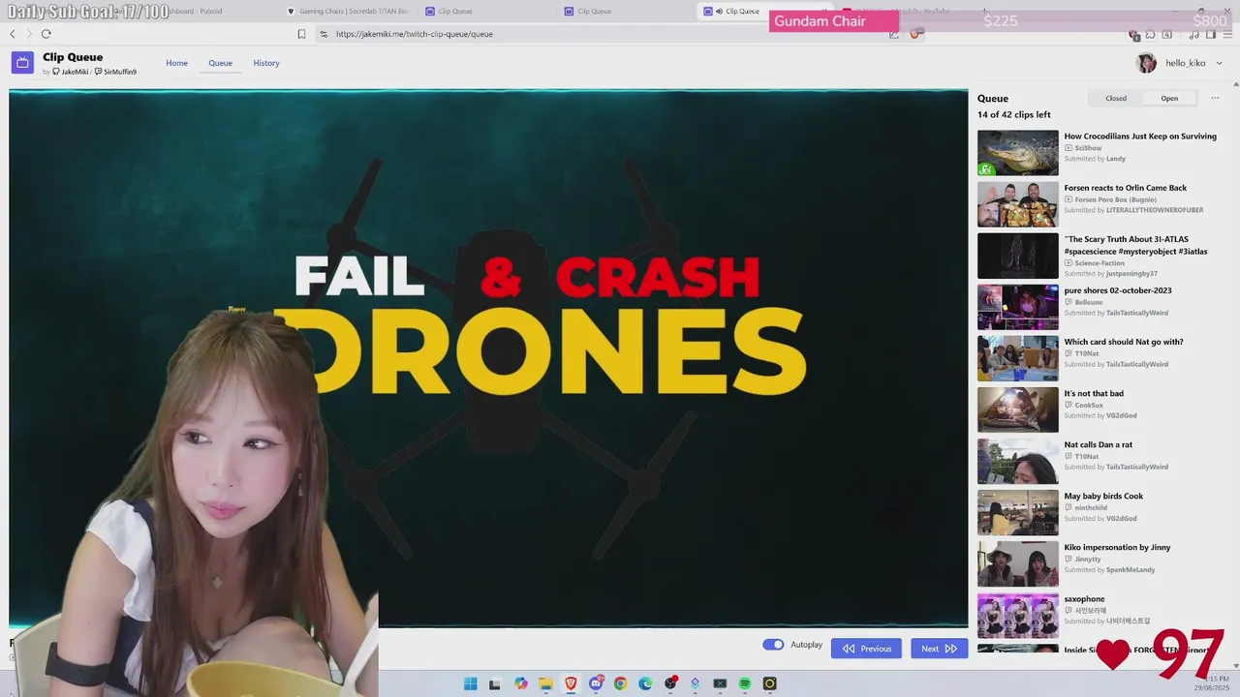
Task: Open Google Chrome from the taskbar
Action: tap(620, 683)
